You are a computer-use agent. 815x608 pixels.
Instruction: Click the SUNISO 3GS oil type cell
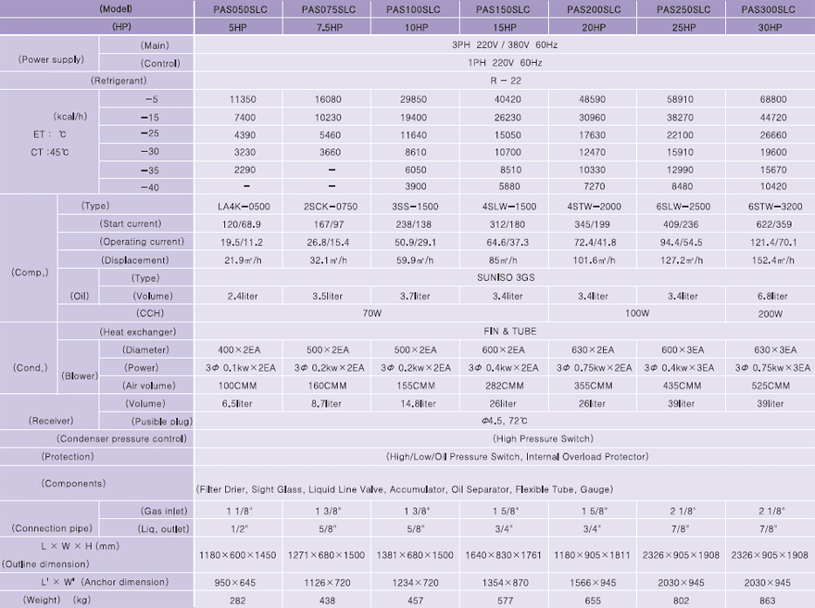504,278
